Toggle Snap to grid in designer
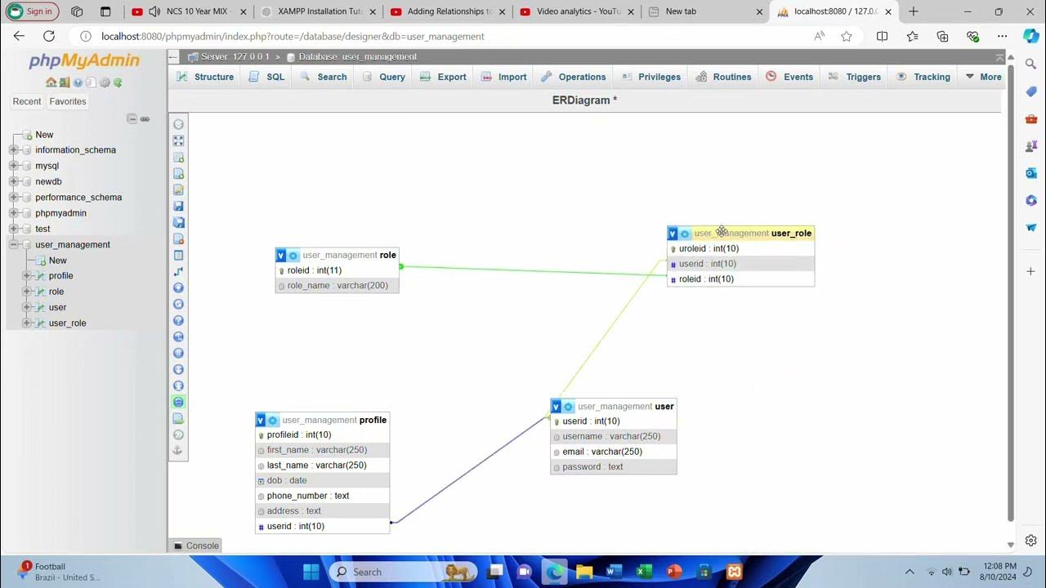Screen dimensions: 1046x588 178,353
